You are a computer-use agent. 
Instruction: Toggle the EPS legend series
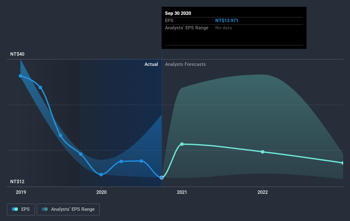tap(21, 209)
